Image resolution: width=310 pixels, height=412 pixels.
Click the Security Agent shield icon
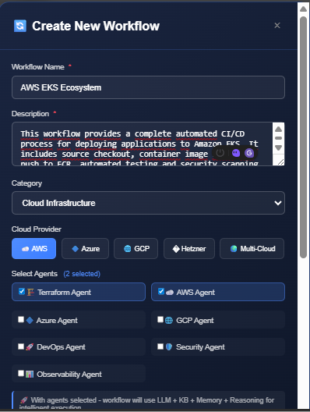pos(169,347)
